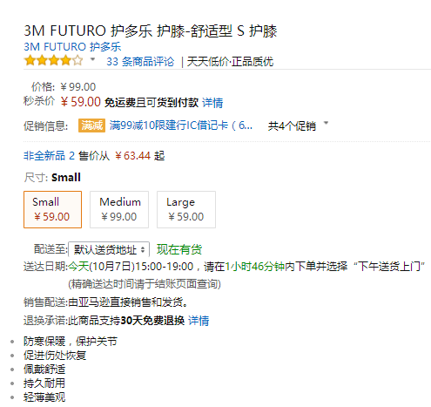The height and width of the screenshot is (407, 431).
Task: Click the 3M FUTURO 护多乐 brand link
Action: click(72, 46)
